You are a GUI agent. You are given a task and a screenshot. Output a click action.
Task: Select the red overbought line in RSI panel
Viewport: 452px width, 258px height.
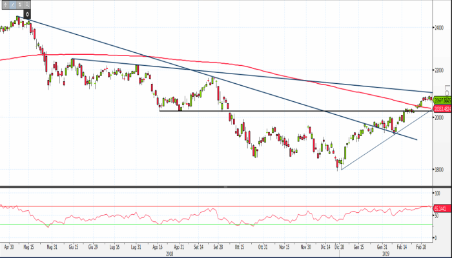(194, 207)
